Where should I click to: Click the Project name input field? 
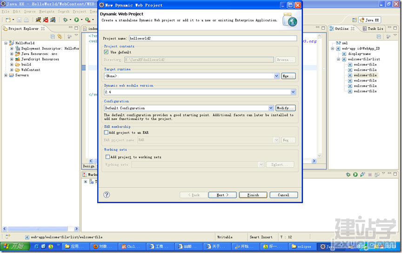click(213, 38)
